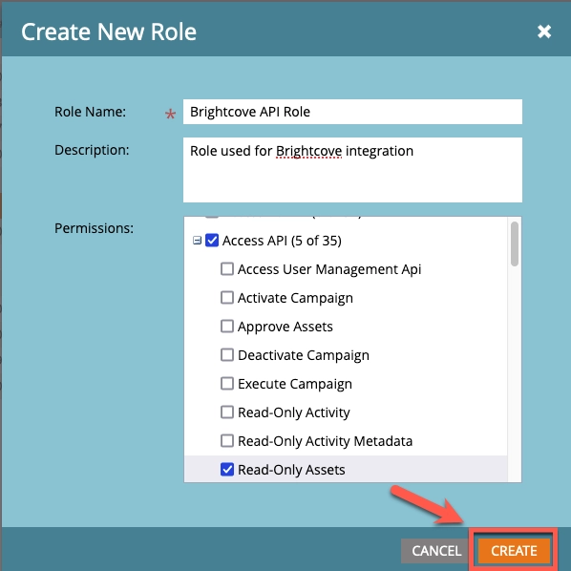Enable the Deactivate Campaign permission
Viewport: 571px width, 571px height.
tap(227, 354)
